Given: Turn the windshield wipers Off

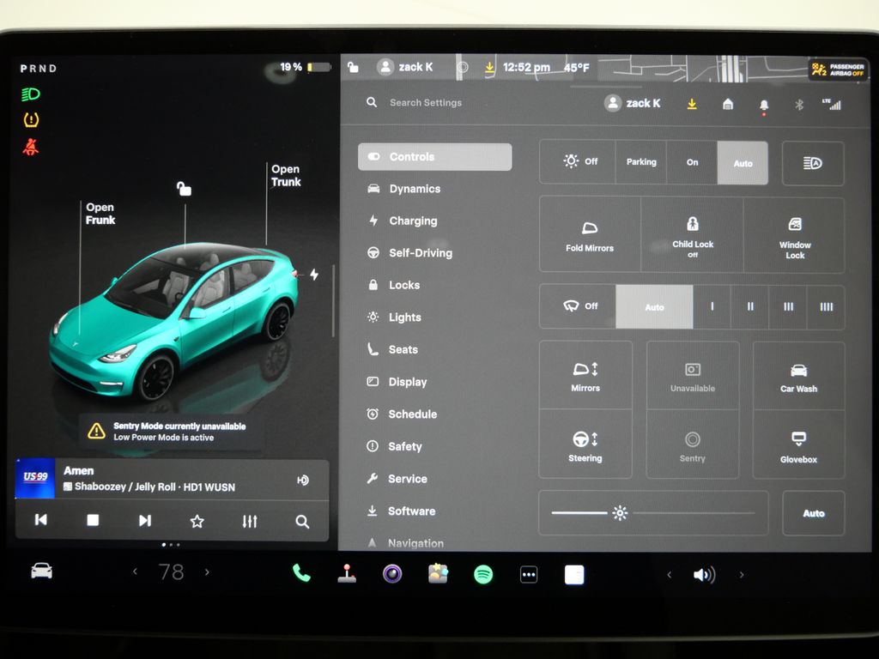Looking at the screenshot, I should 578,306.
